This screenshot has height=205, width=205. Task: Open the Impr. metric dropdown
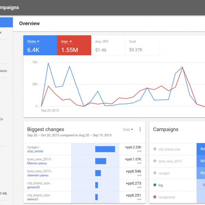pos(67,42)
